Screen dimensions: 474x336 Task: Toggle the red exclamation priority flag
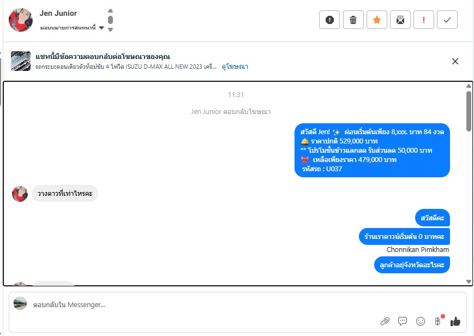point(423,20)
